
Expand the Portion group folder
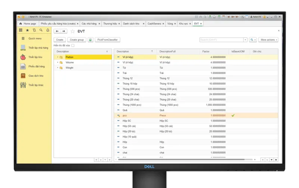pos(58,57)
